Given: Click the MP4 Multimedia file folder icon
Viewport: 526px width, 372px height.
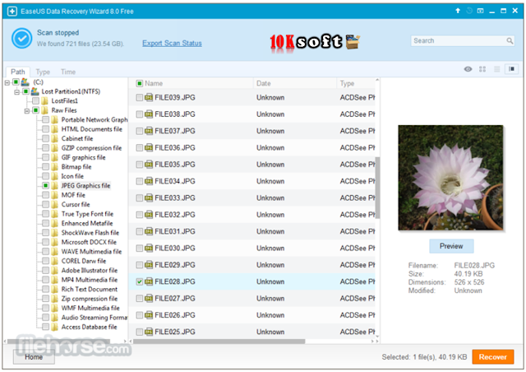Looking at the screenshot, I should 54,280.
